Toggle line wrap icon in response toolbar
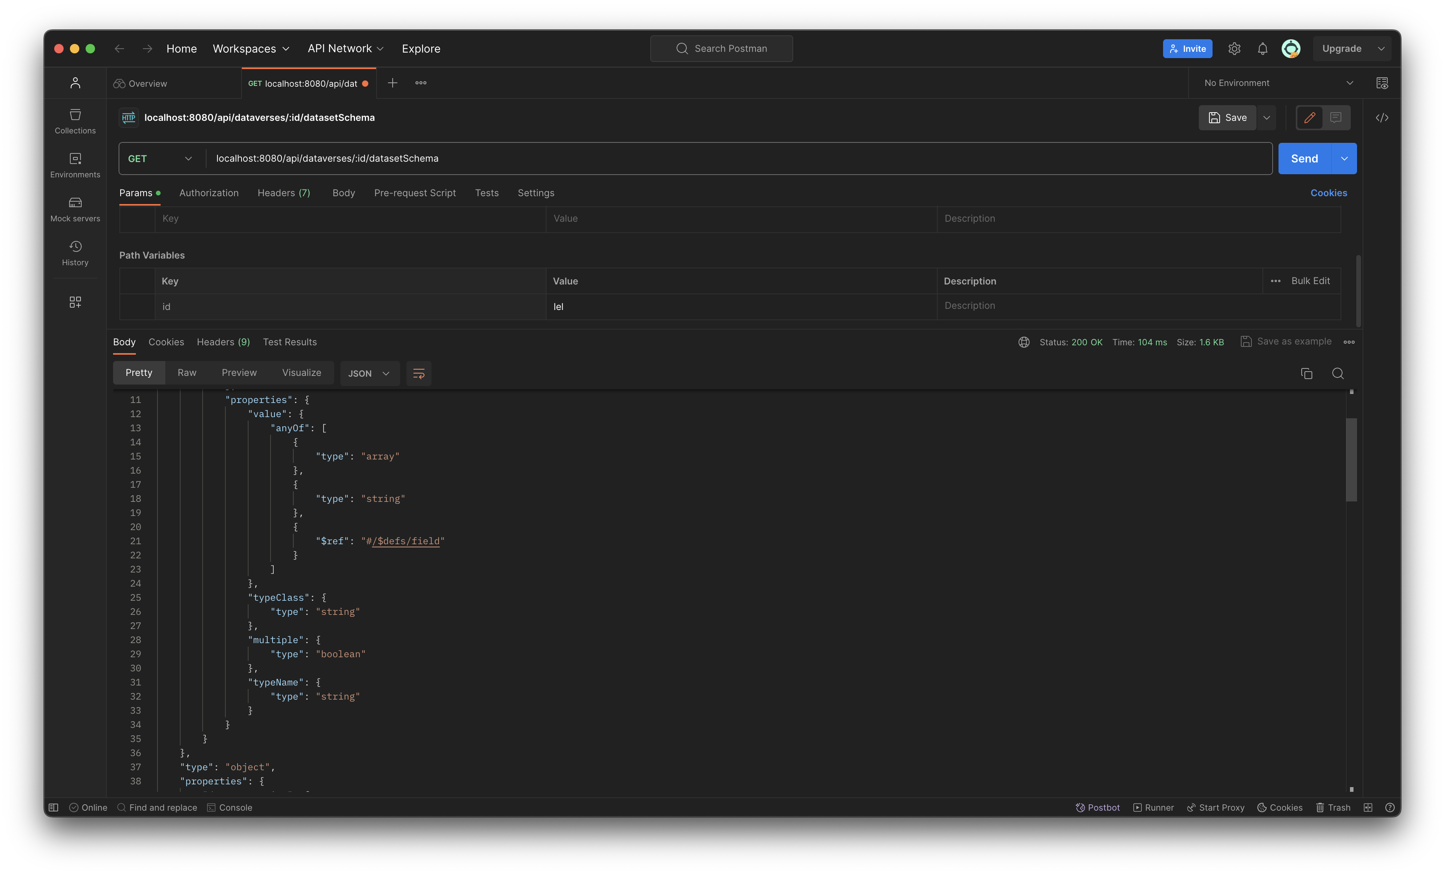Viewport: 1445px width, 875px height. tap(418, 373)
